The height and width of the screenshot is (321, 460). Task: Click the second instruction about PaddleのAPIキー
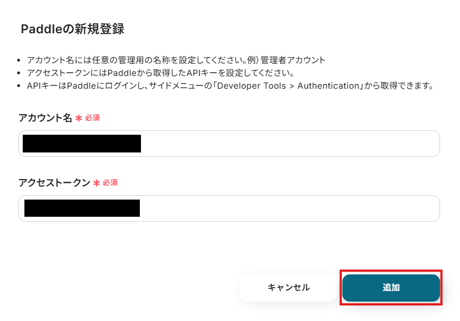pyautogui.click(x=160, y=73)
